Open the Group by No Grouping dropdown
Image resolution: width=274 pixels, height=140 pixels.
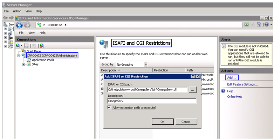pyautogui.click(x=146, y=65)
